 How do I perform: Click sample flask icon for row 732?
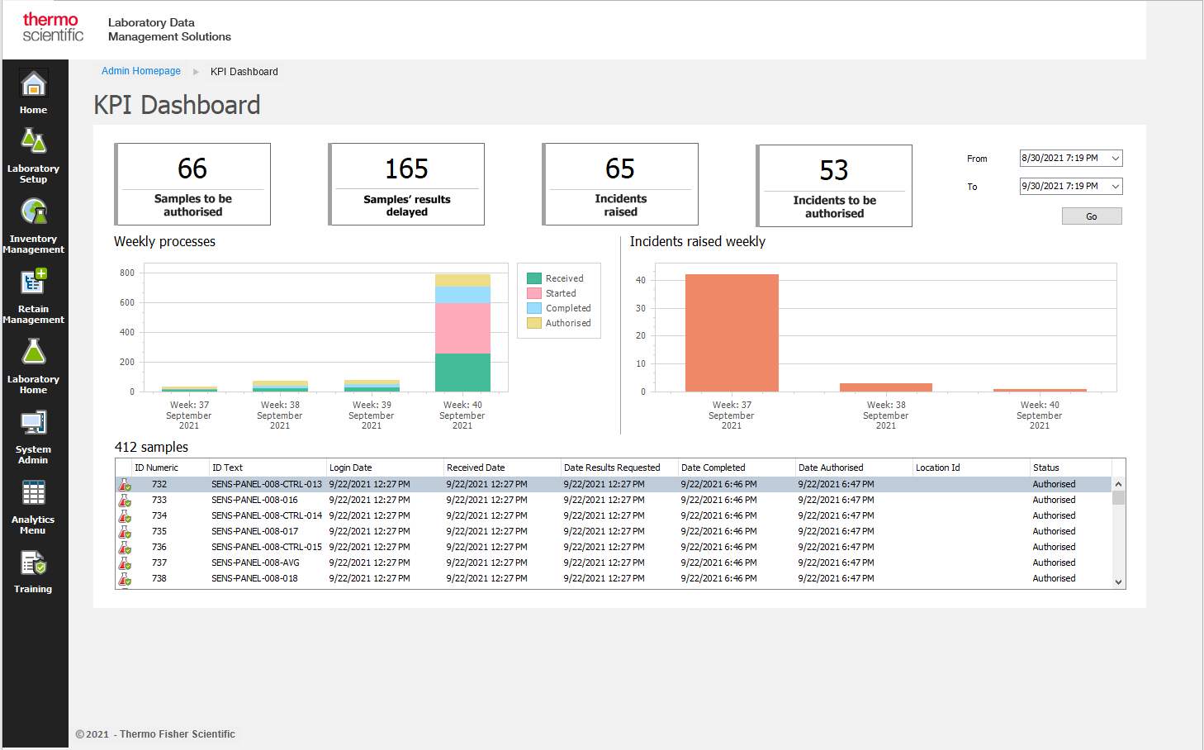(125, 485)
